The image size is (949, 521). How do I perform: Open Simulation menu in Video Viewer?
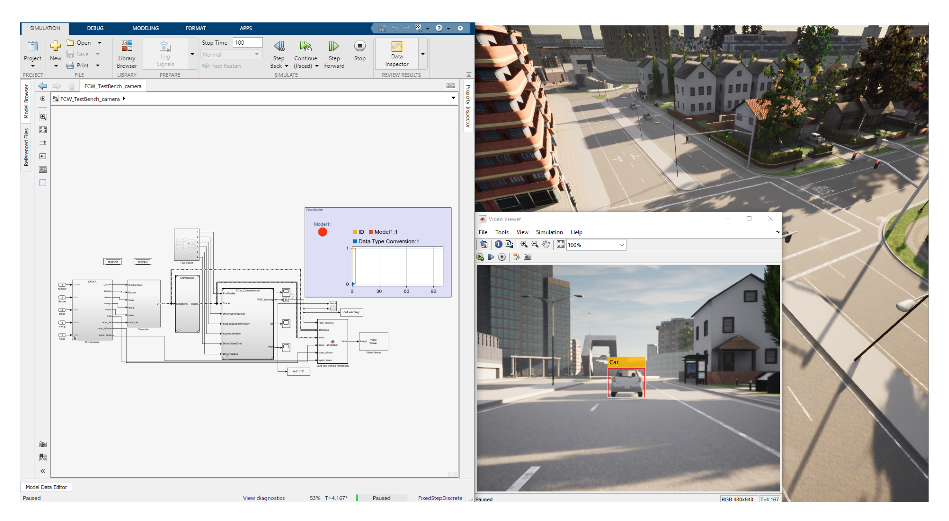[549, 233]
